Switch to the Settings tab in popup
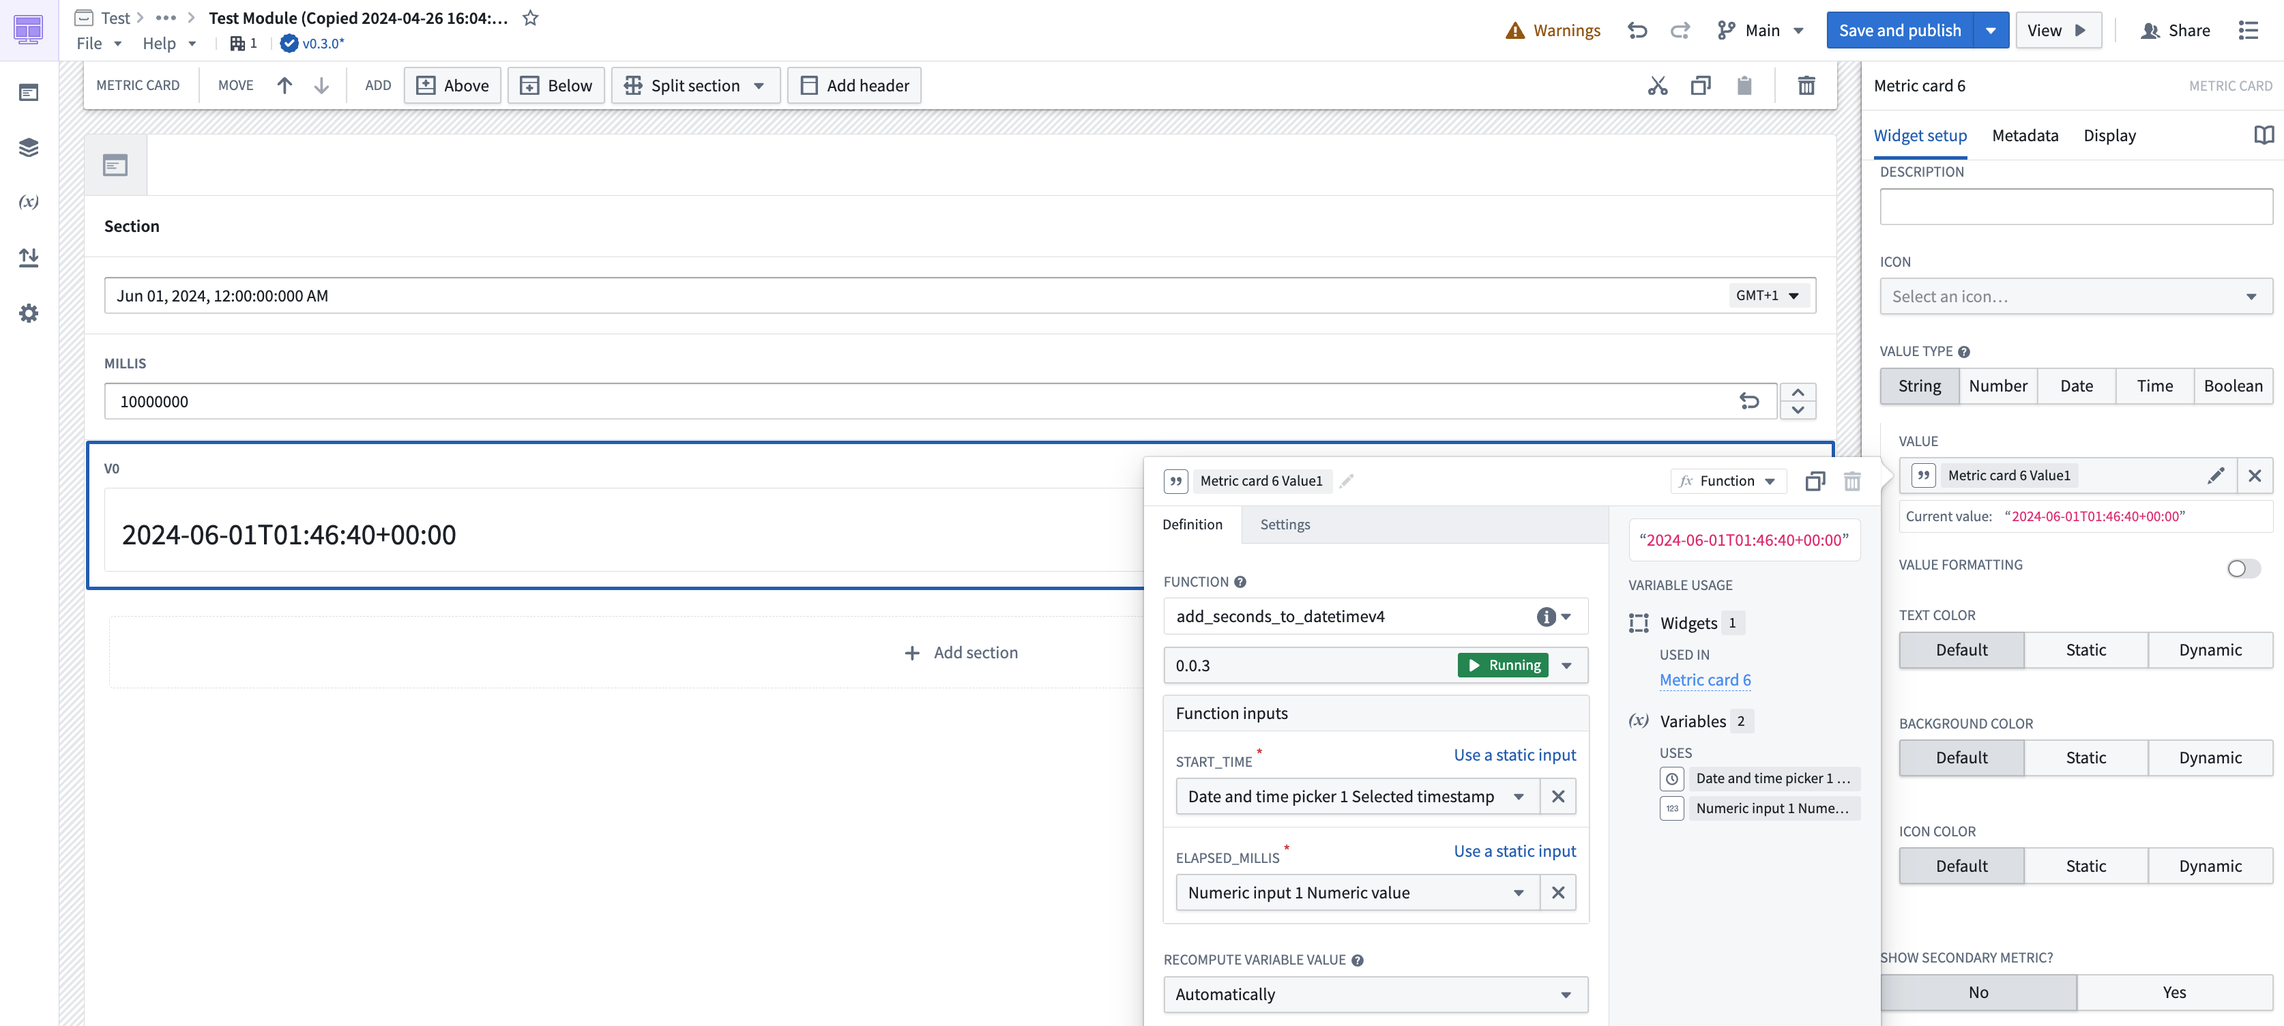Screen dimensions: 2284x1026 pos(1285,524)
